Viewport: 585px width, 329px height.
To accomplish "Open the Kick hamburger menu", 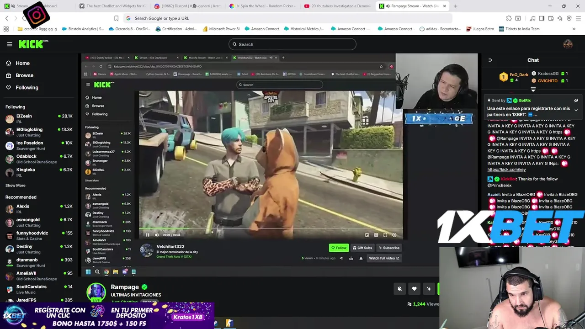I will pyautogui.click(x=10, y=44).
